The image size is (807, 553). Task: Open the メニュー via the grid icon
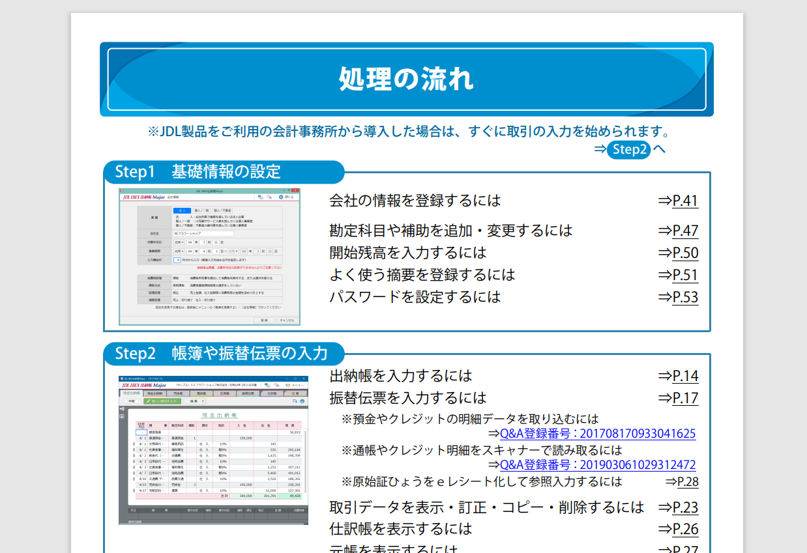pos(287,385)
